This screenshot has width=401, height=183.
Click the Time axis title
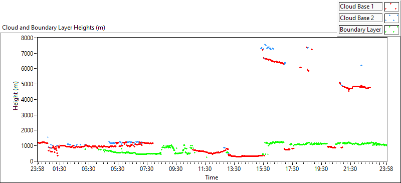point(212,177)
